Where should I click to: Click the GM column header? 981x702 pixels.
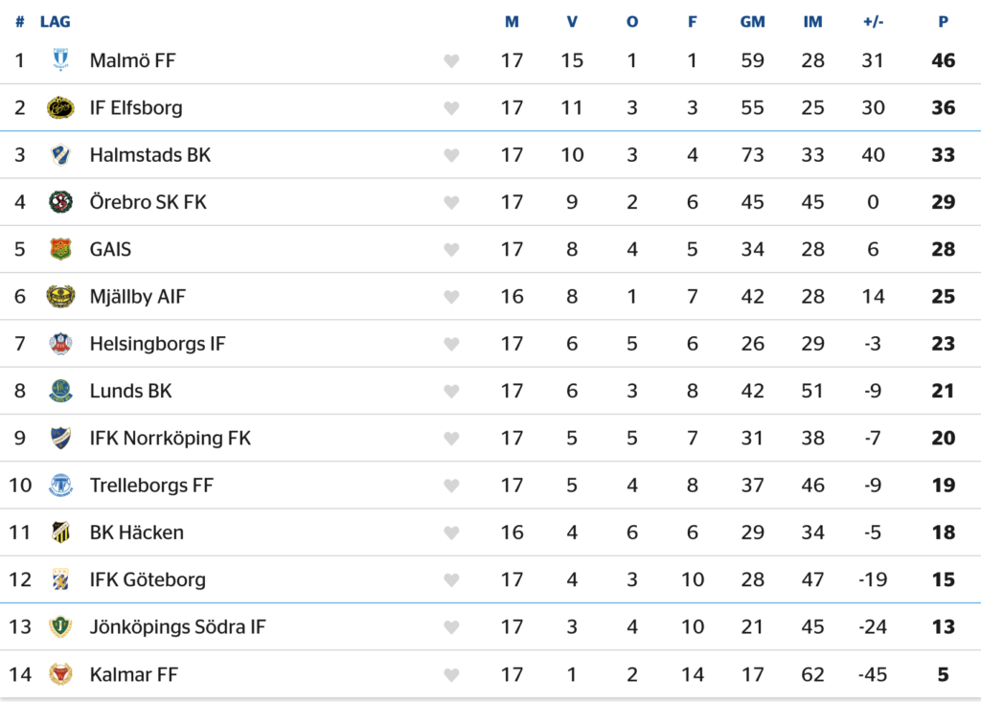(752, 21)
